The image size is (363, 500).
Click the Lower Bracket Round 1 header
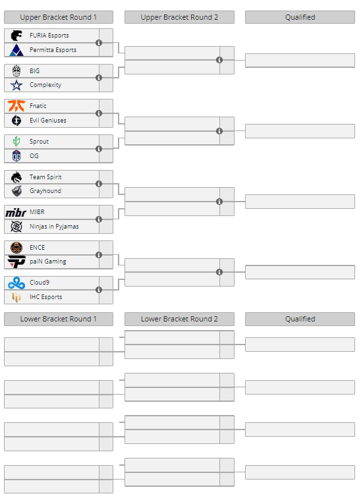(x=59, y=319)
